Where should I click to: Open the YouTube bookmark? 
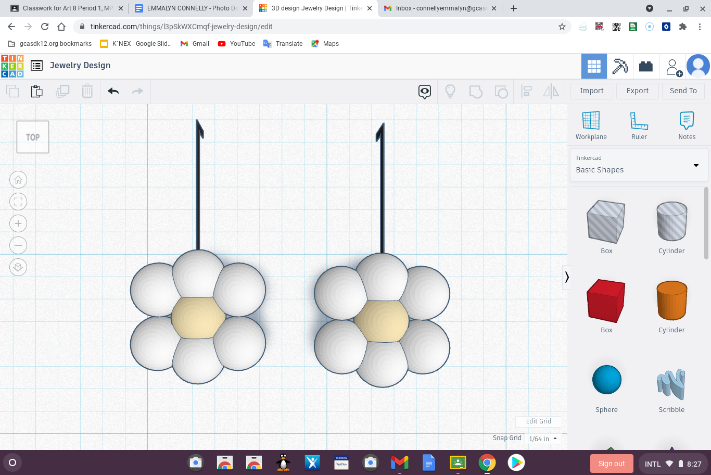(x=237, y=44)
